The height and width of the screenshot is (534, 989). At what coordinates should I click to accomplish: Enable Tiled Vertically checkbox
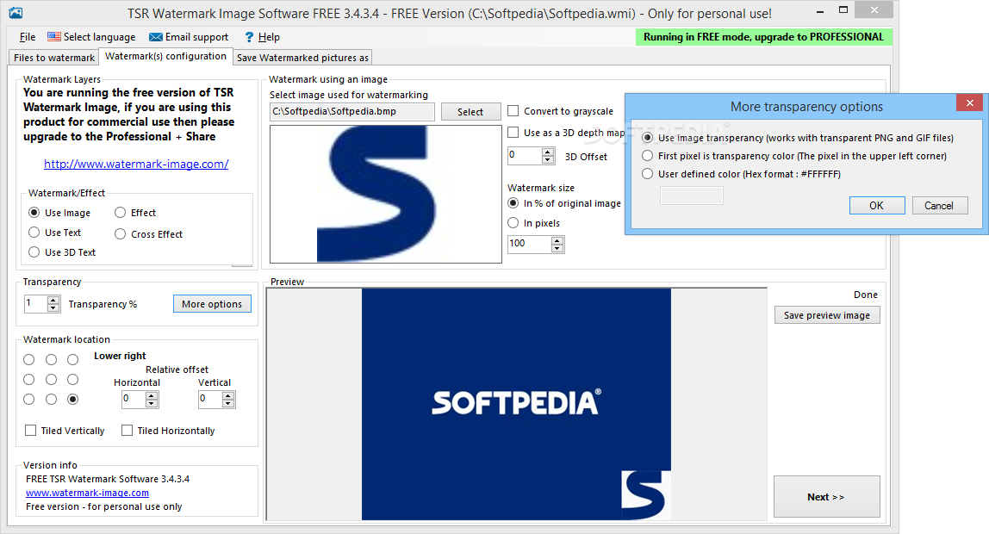(x=30, y=431)
